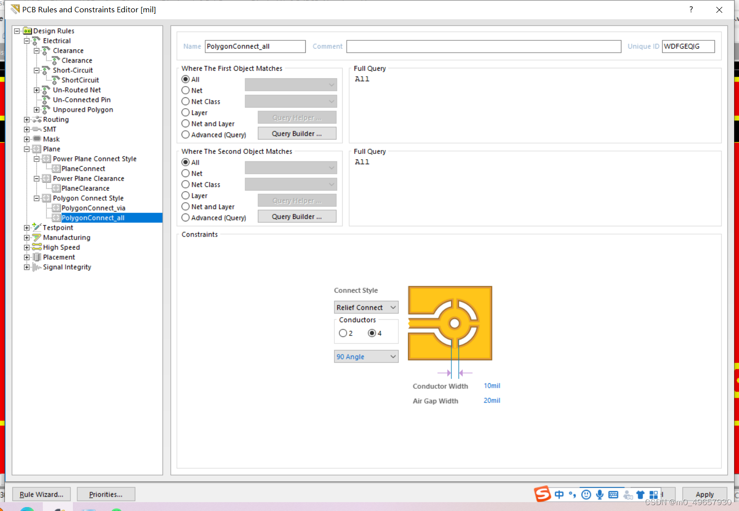Click the Placement category icon

37,257
